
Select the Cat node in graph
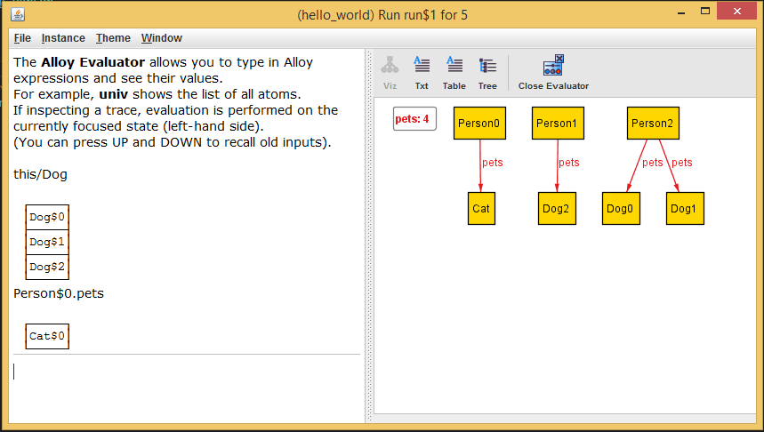(x=481, y=209)
